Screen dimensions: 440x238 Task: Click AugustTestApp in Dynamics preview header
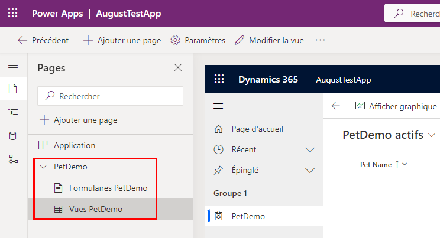click(343, 80)
